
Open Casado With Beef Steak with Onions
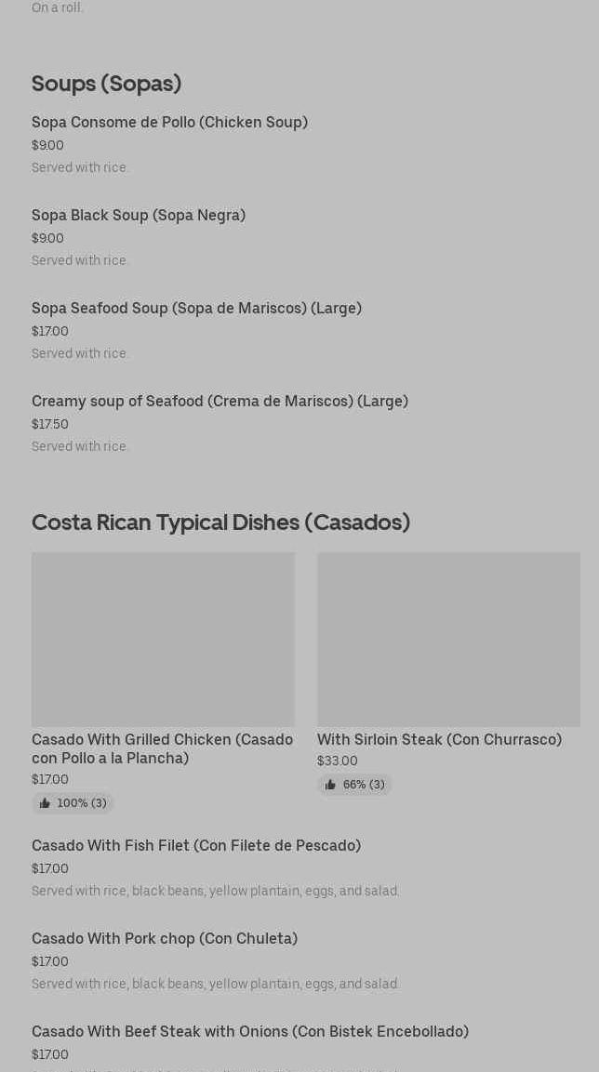[x=250, y=1032]
